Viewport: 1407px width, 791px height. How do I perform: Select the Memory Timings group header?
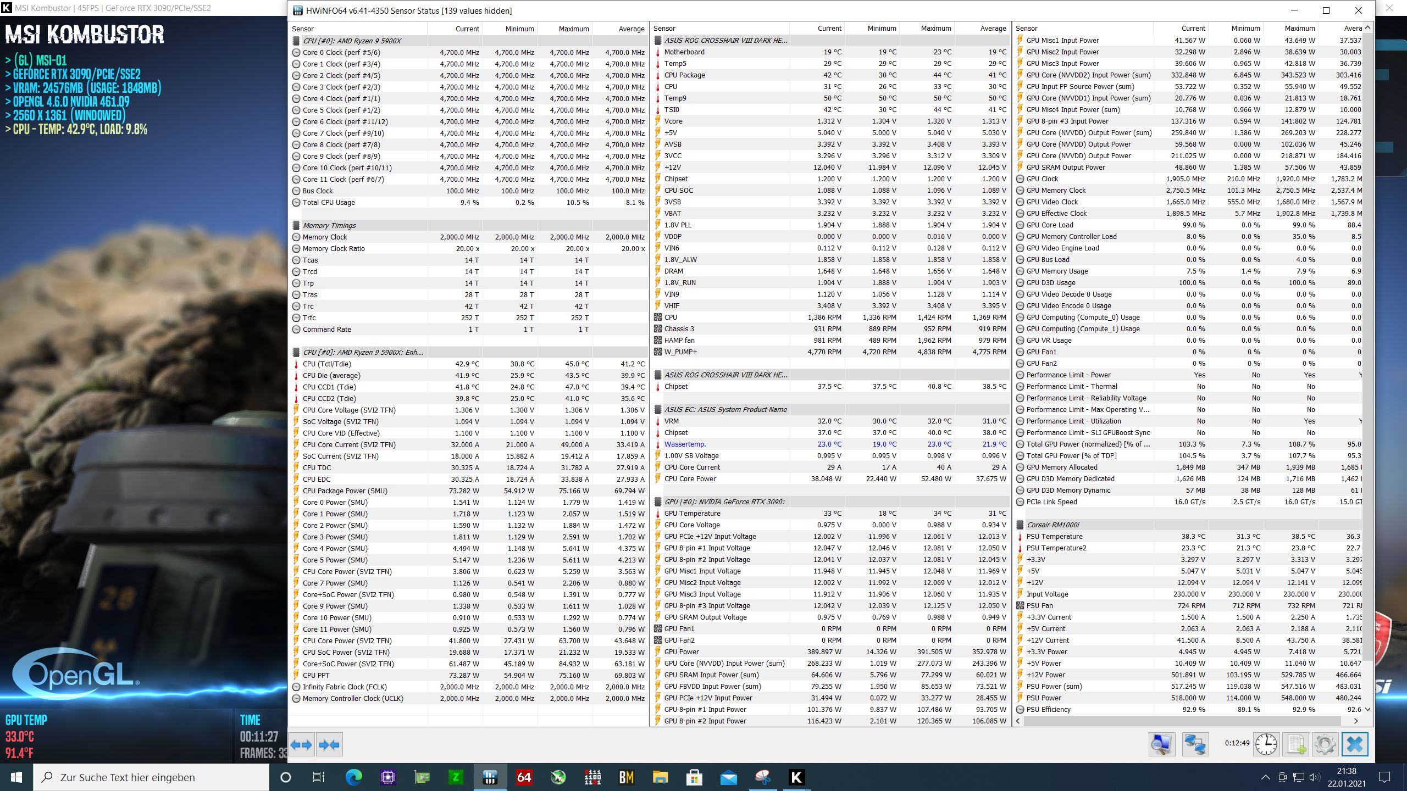point(329,225)
